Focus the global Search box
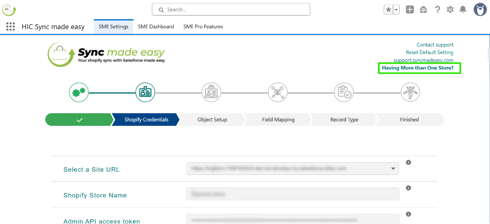Image resolution: width=490 pixels, height=224 pixels. [231, 9]
